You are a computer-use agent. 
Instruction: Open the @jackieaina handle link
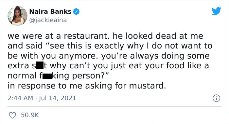pyautogui.click(x=48, y=20)
